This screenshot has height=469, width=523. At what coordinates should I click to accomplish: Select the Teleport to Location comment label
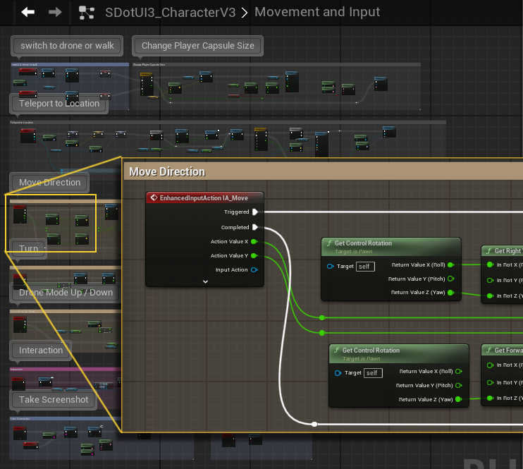[59, 104]
